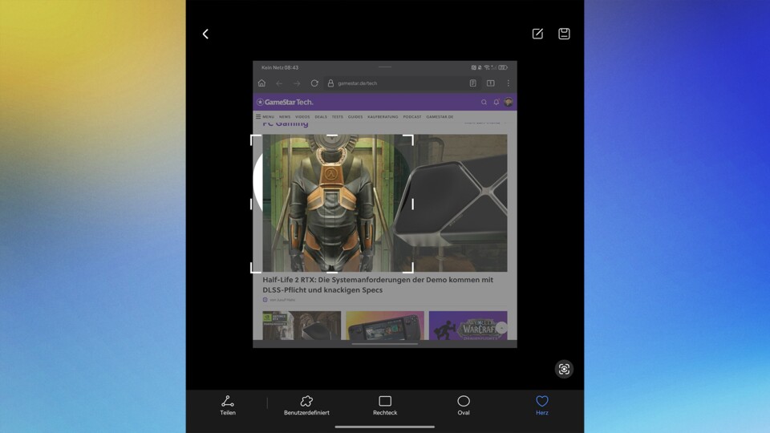Click the Steam Deck article thumbnail

click(385, 326)
